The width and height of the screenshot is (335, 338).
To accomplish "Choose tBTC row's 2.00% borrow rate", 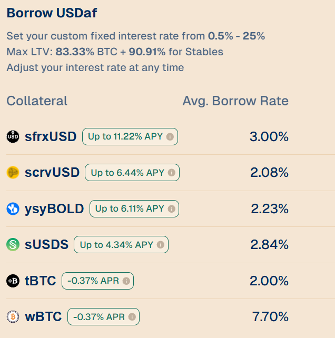I will click(x=269, y=281).
